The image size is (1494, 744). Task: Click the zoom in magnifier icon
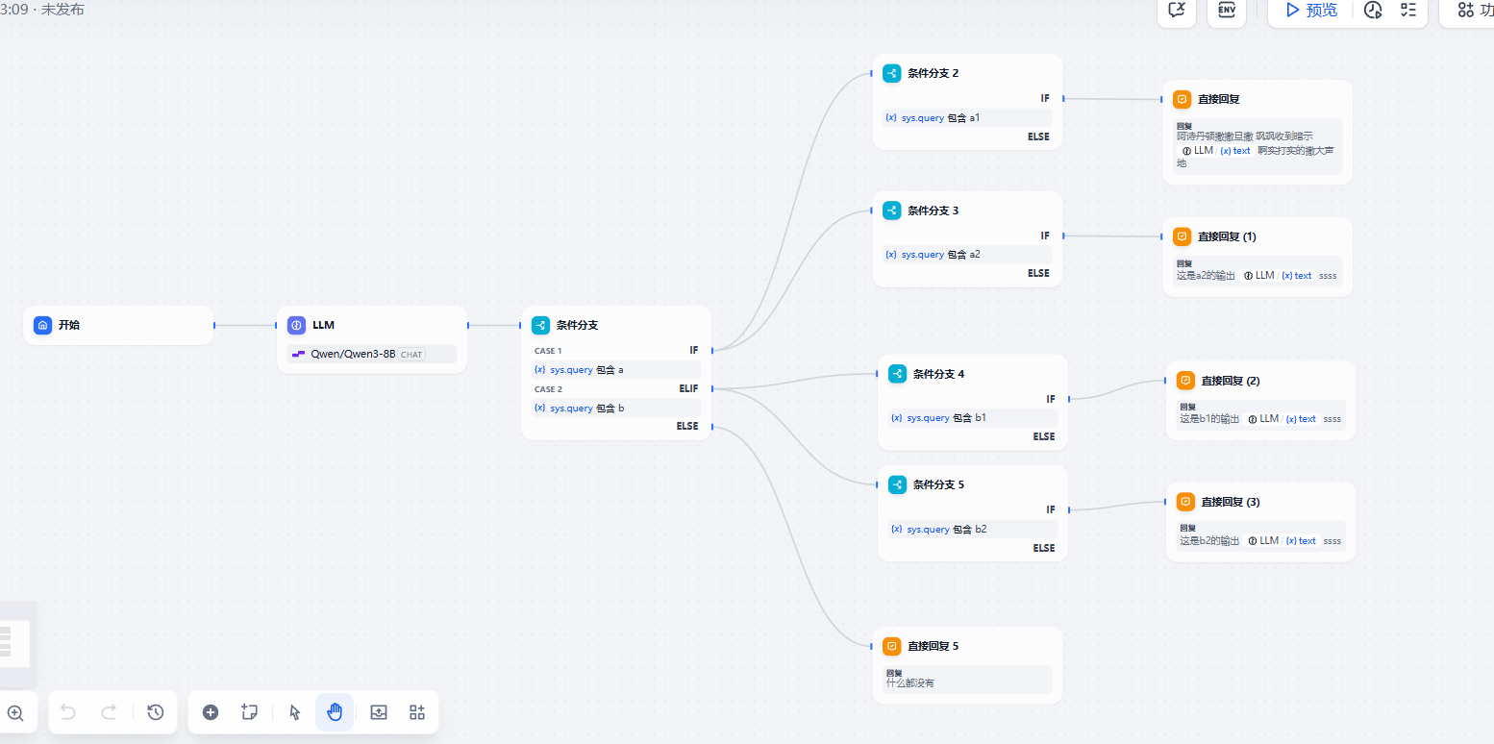pyautogui.click(x=15, y=712)
